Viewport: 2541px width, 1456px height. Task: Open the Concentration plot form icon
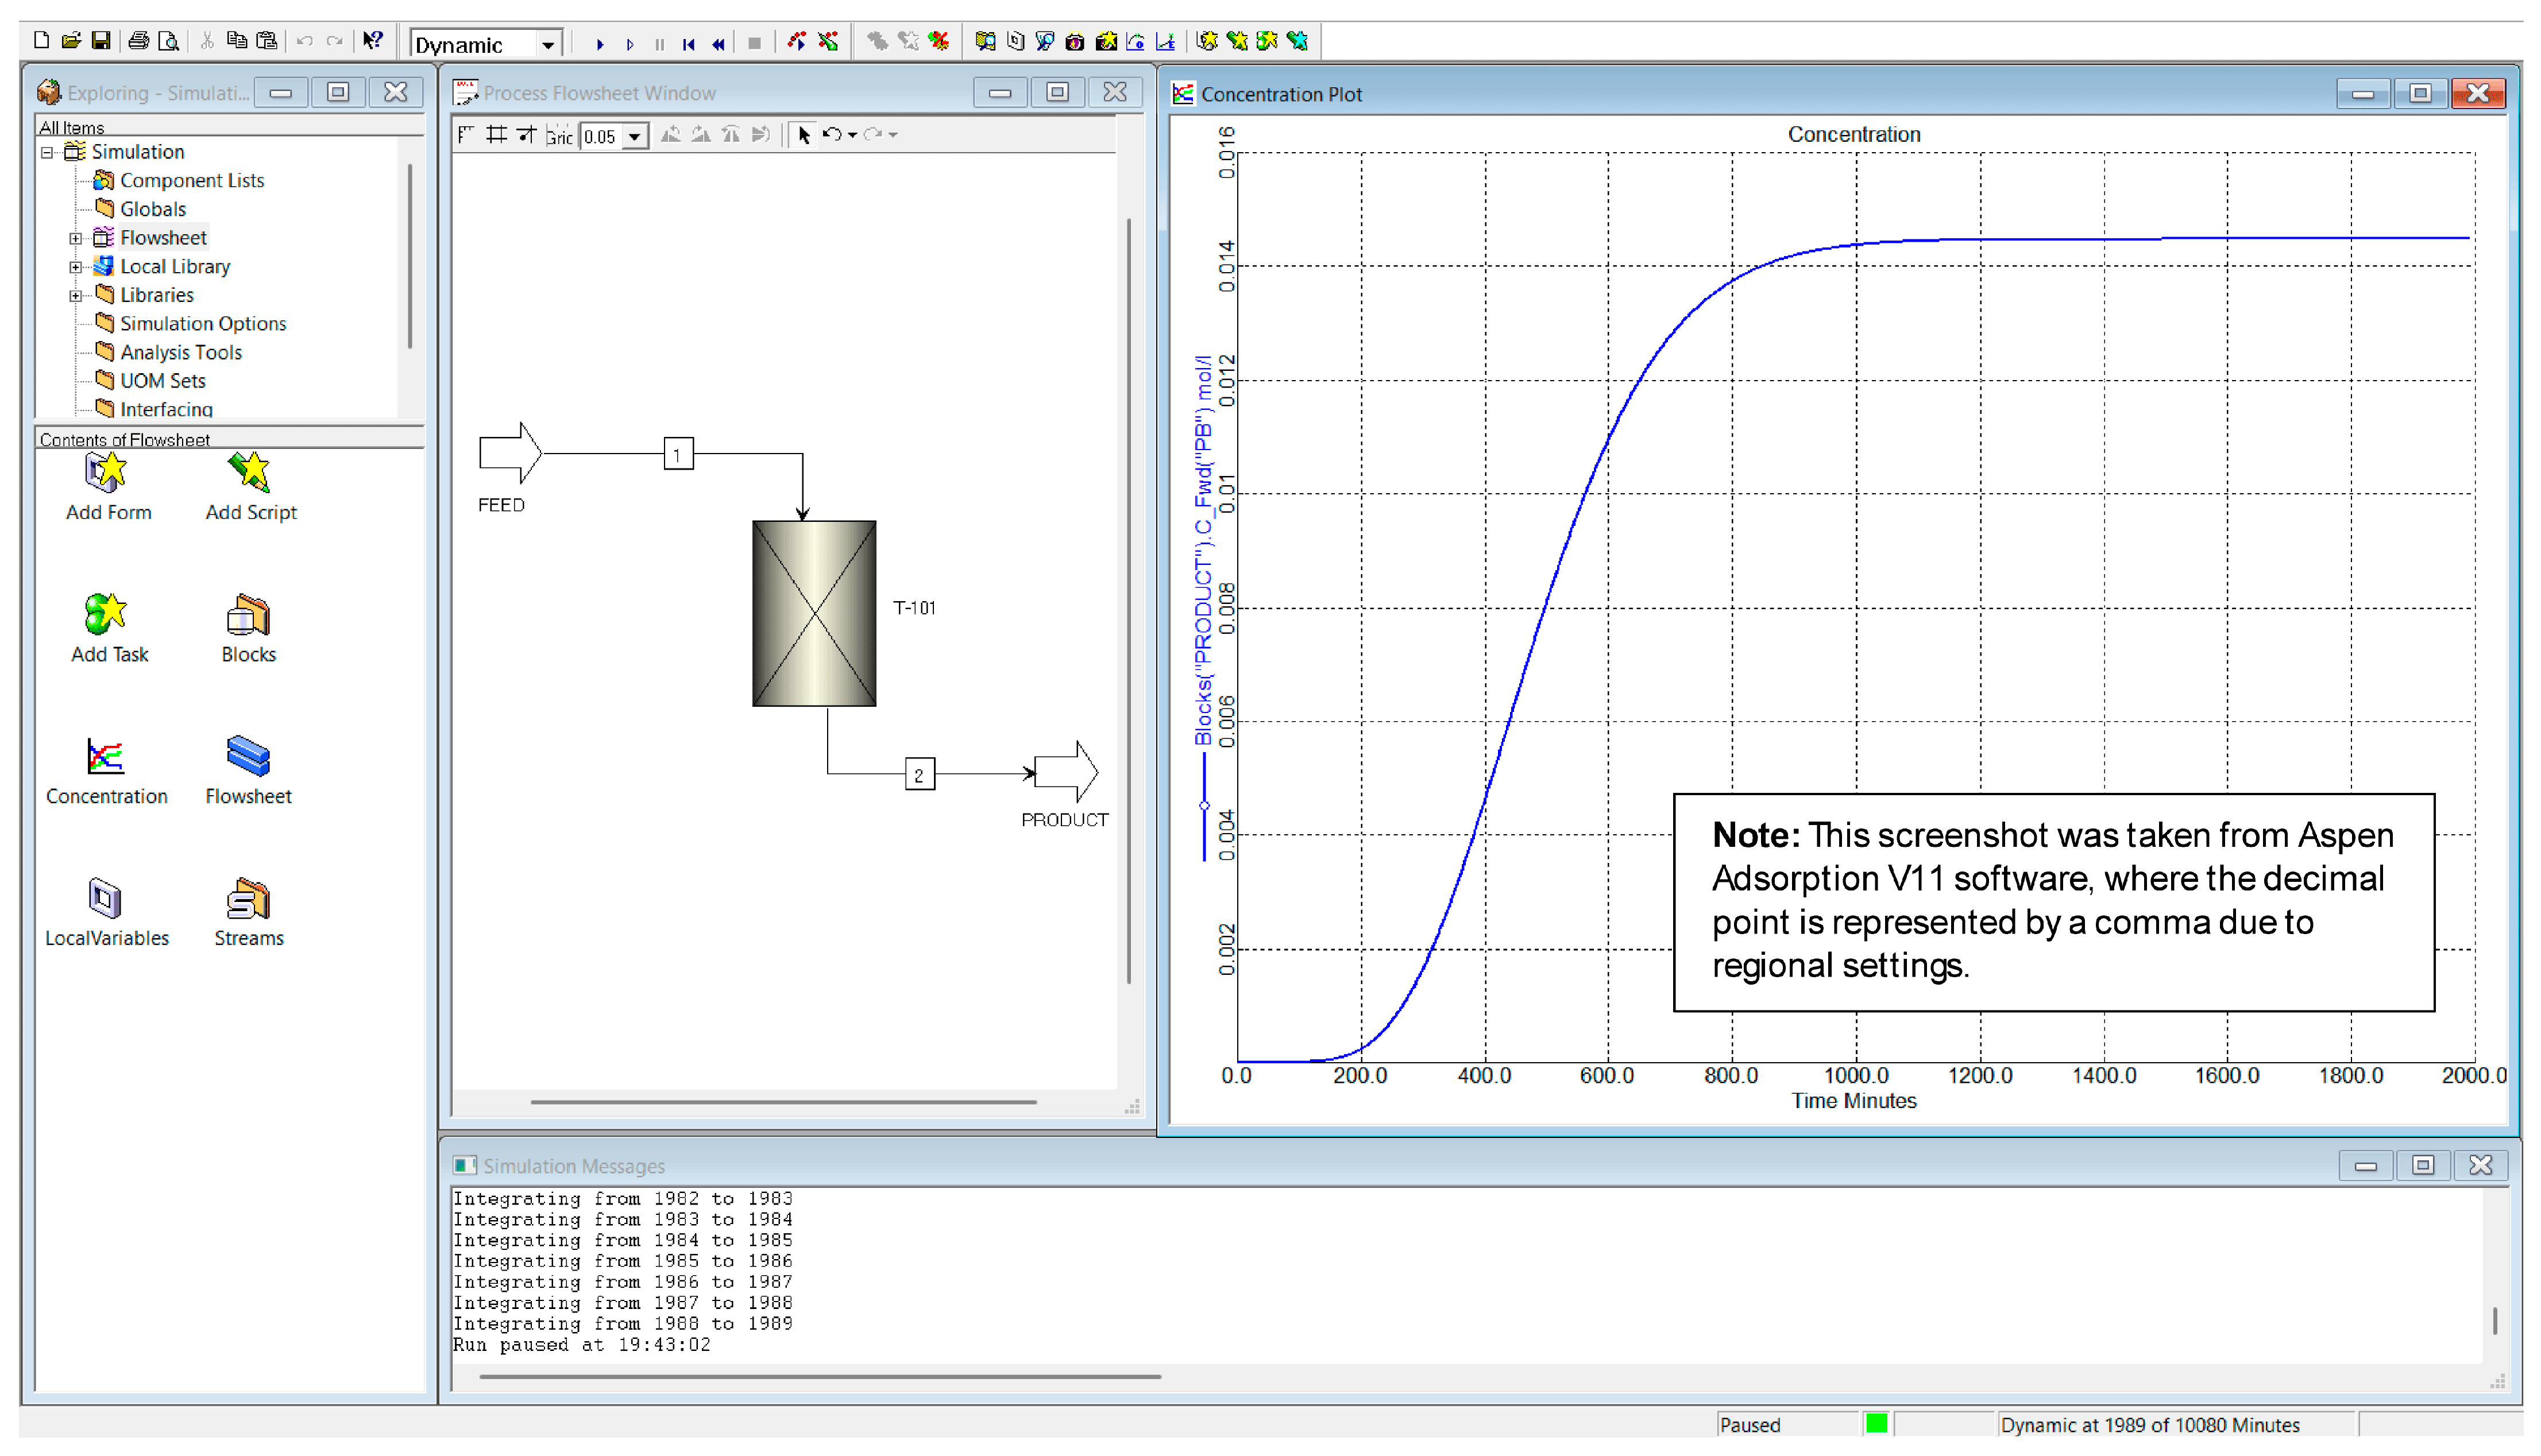(105, 757)
